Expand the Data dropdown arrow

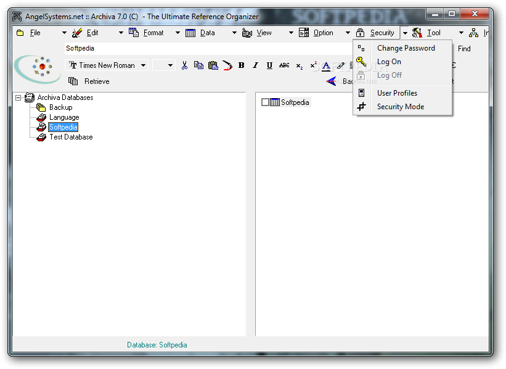coord(235,33)
